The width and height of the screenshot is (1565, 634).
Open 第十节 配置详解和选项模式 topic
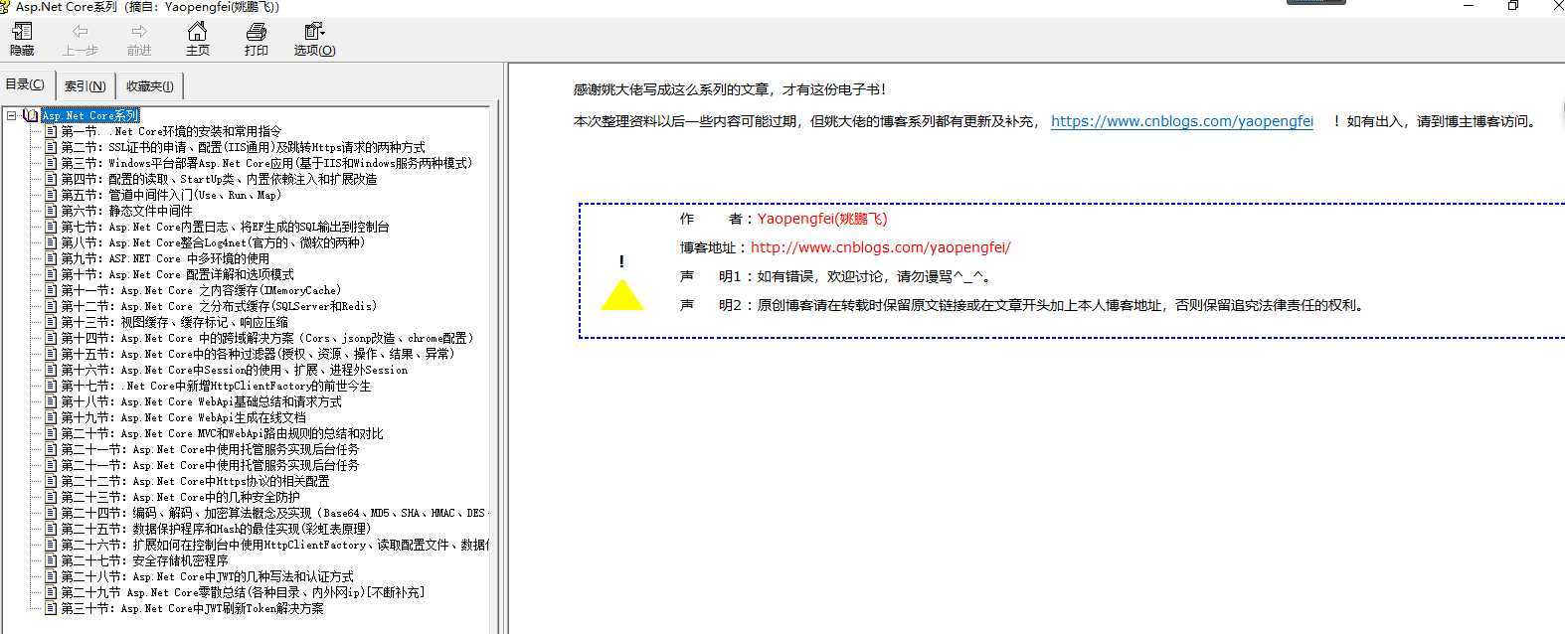[x=177, y=274]
